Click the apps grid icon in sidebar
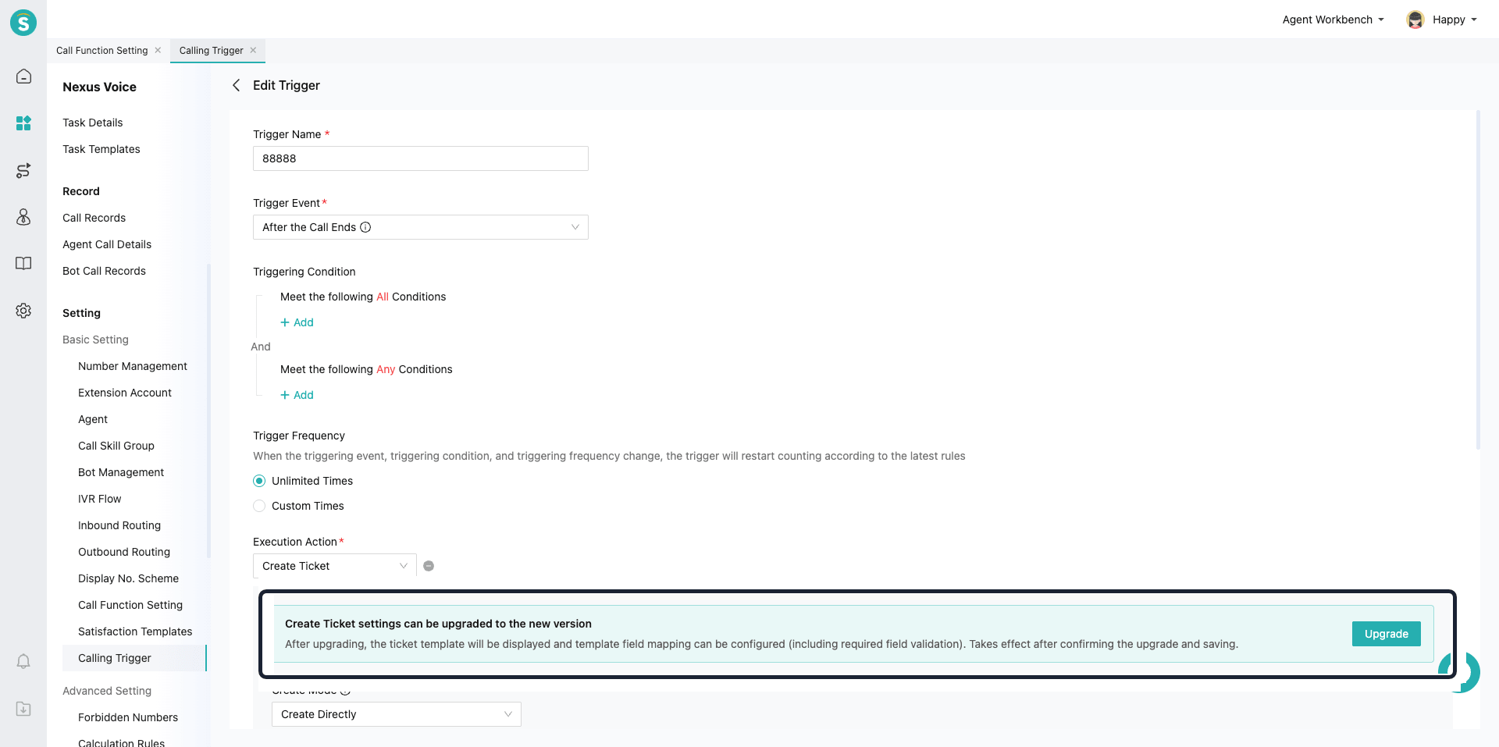 coord(23,123)
